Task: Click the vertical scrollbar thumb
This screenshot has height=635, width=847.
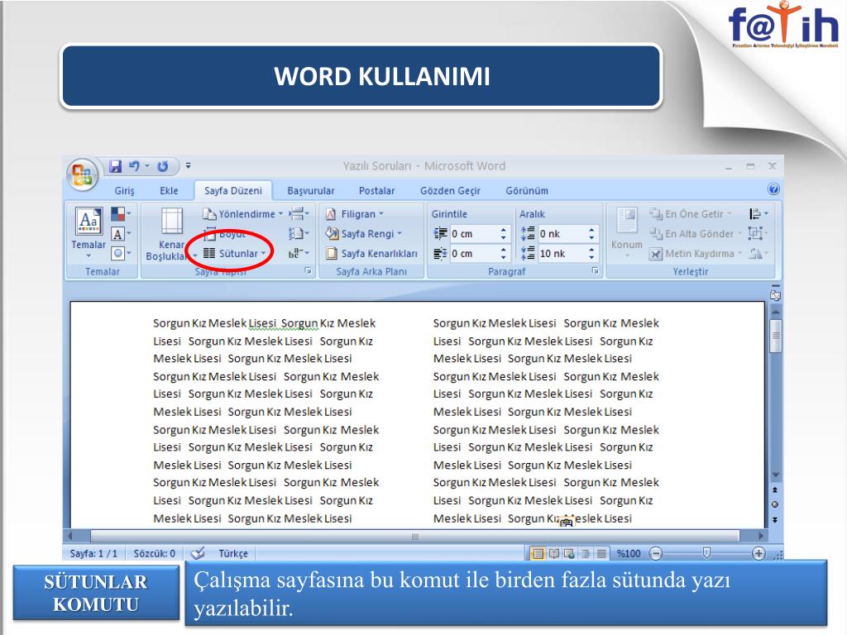Action: tap(776, 336)
